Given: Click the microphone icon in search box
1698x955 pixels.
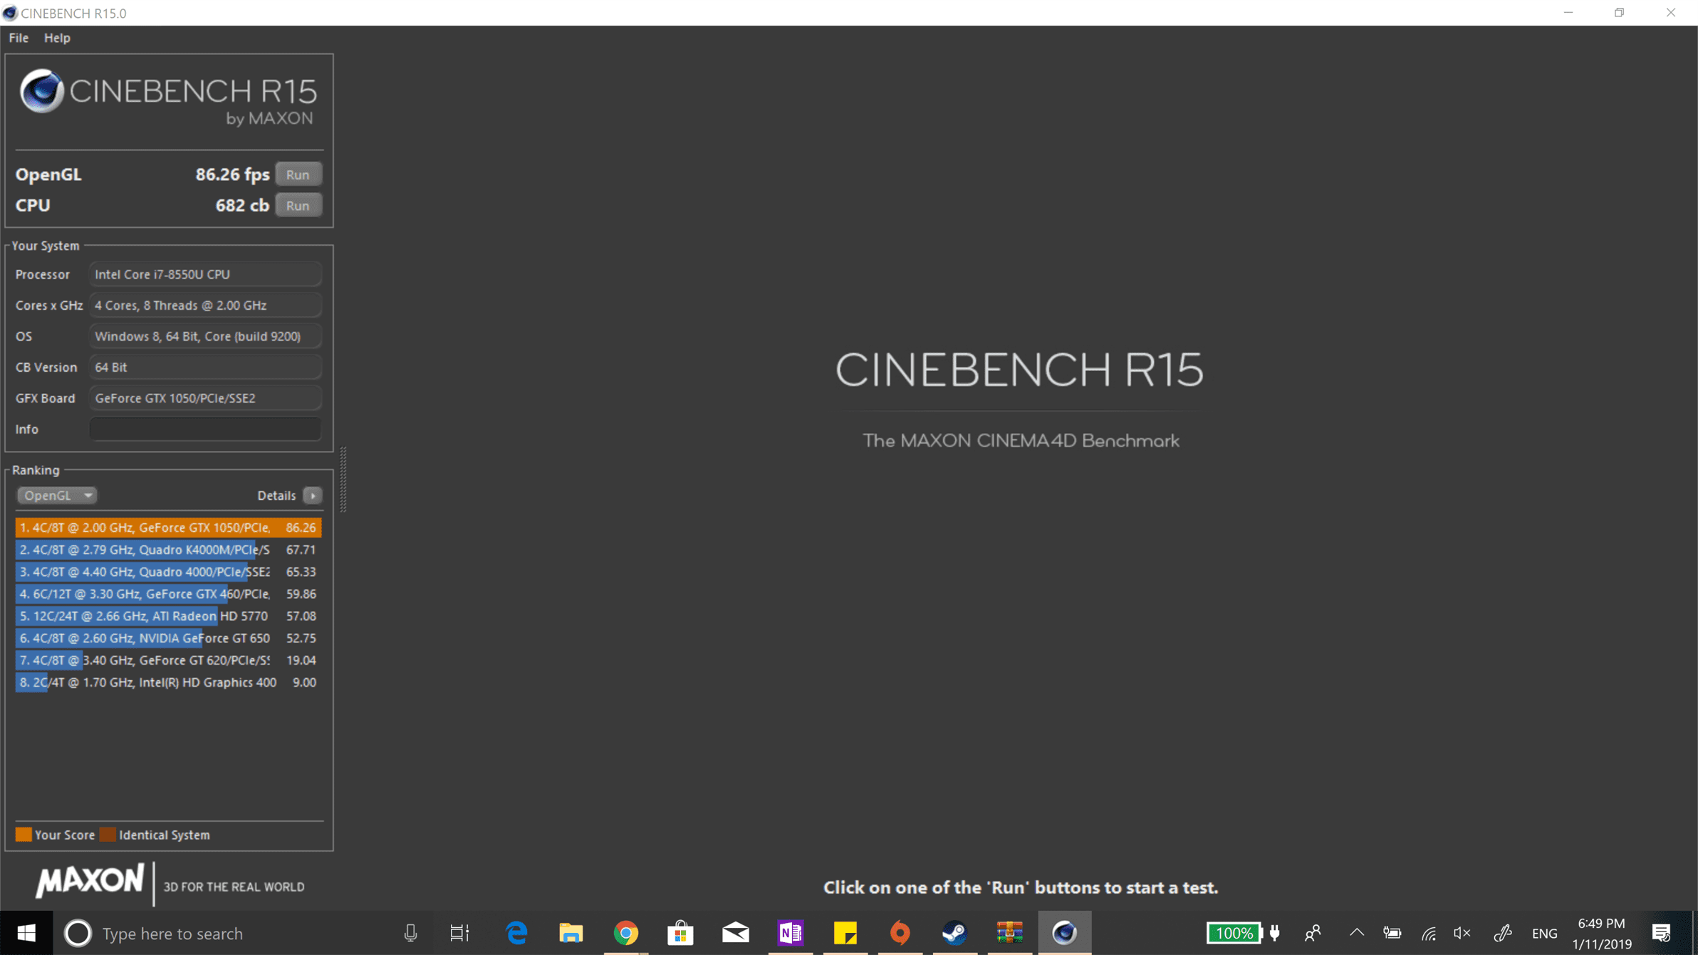Looking at the screenshot, I should (x=410, y=933).
